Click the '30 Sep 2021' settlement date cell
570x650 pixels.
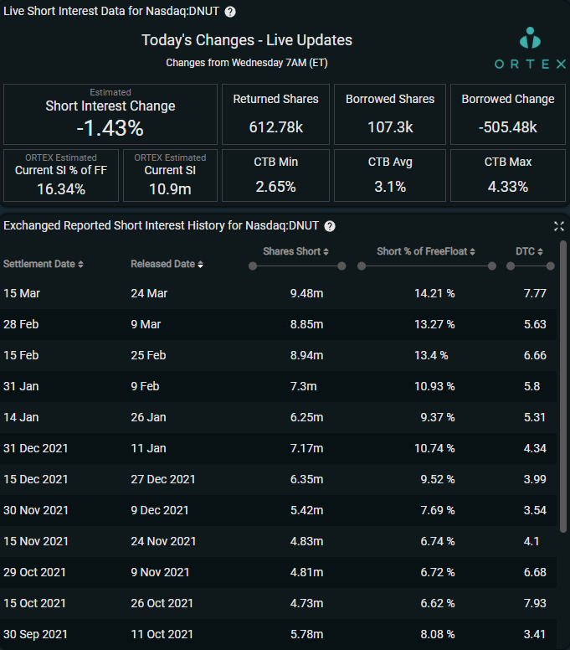[36, 634]
